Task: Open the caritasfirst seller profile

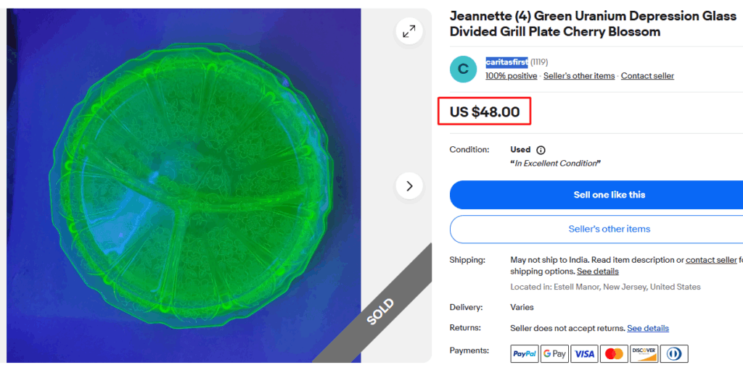Action: pyautogui.click(x=506, y=62)
